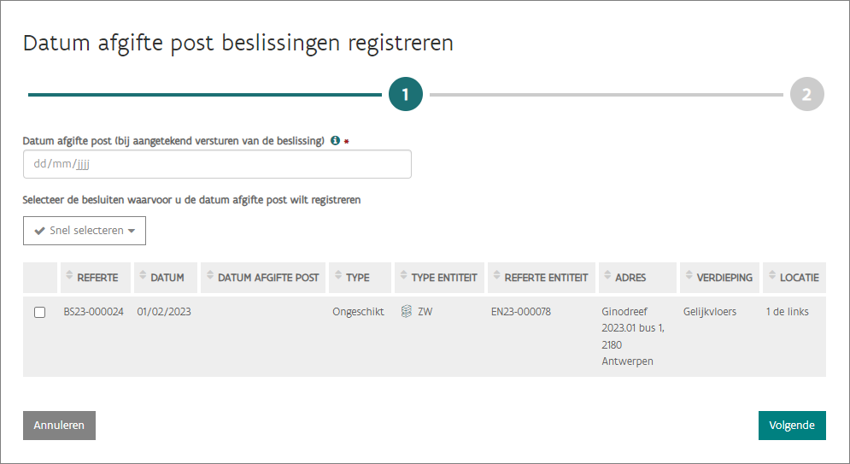The image size is (850, 464).
Task: Open the Snel selecteren dropdown
Action: (85, 231)
